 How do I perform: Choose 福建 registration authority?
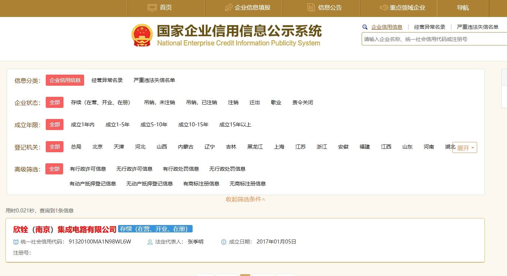pyautogui.click(x=365, y=147)
